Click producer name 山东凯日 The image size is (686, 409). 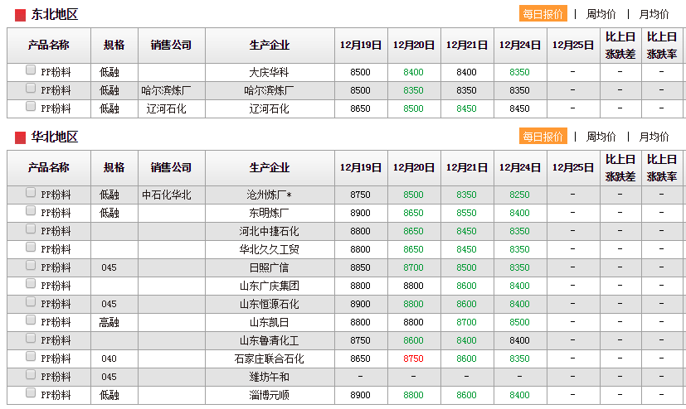point(269,322)
